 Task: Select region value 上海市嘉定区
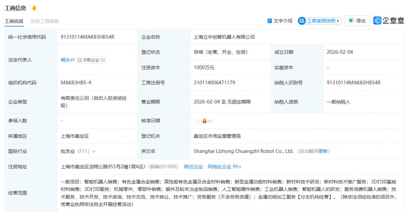74,136
